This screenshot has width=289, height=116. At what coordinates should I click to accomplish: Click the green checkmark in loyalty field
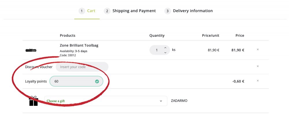click(97, 81)
